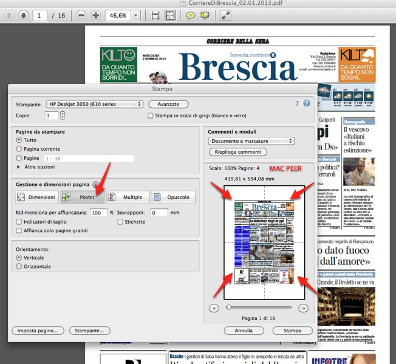Image resolution: width=396 pixels, height=364 pixels.
Task: Click the Sovrapponi mm field
Action: tap(159, 213)
